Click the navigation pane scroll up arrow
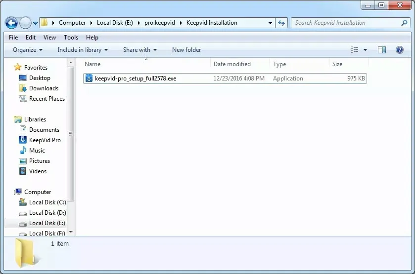Screen dimensions: 415x274 click(70, 62)
